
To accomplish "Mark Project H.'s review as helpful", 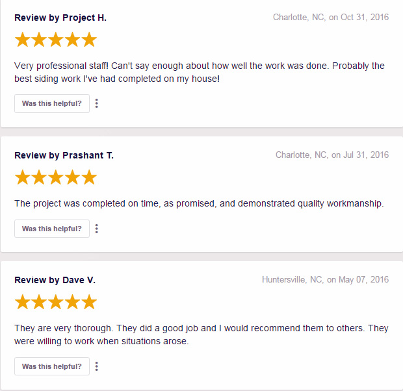I will coord(52,103).
